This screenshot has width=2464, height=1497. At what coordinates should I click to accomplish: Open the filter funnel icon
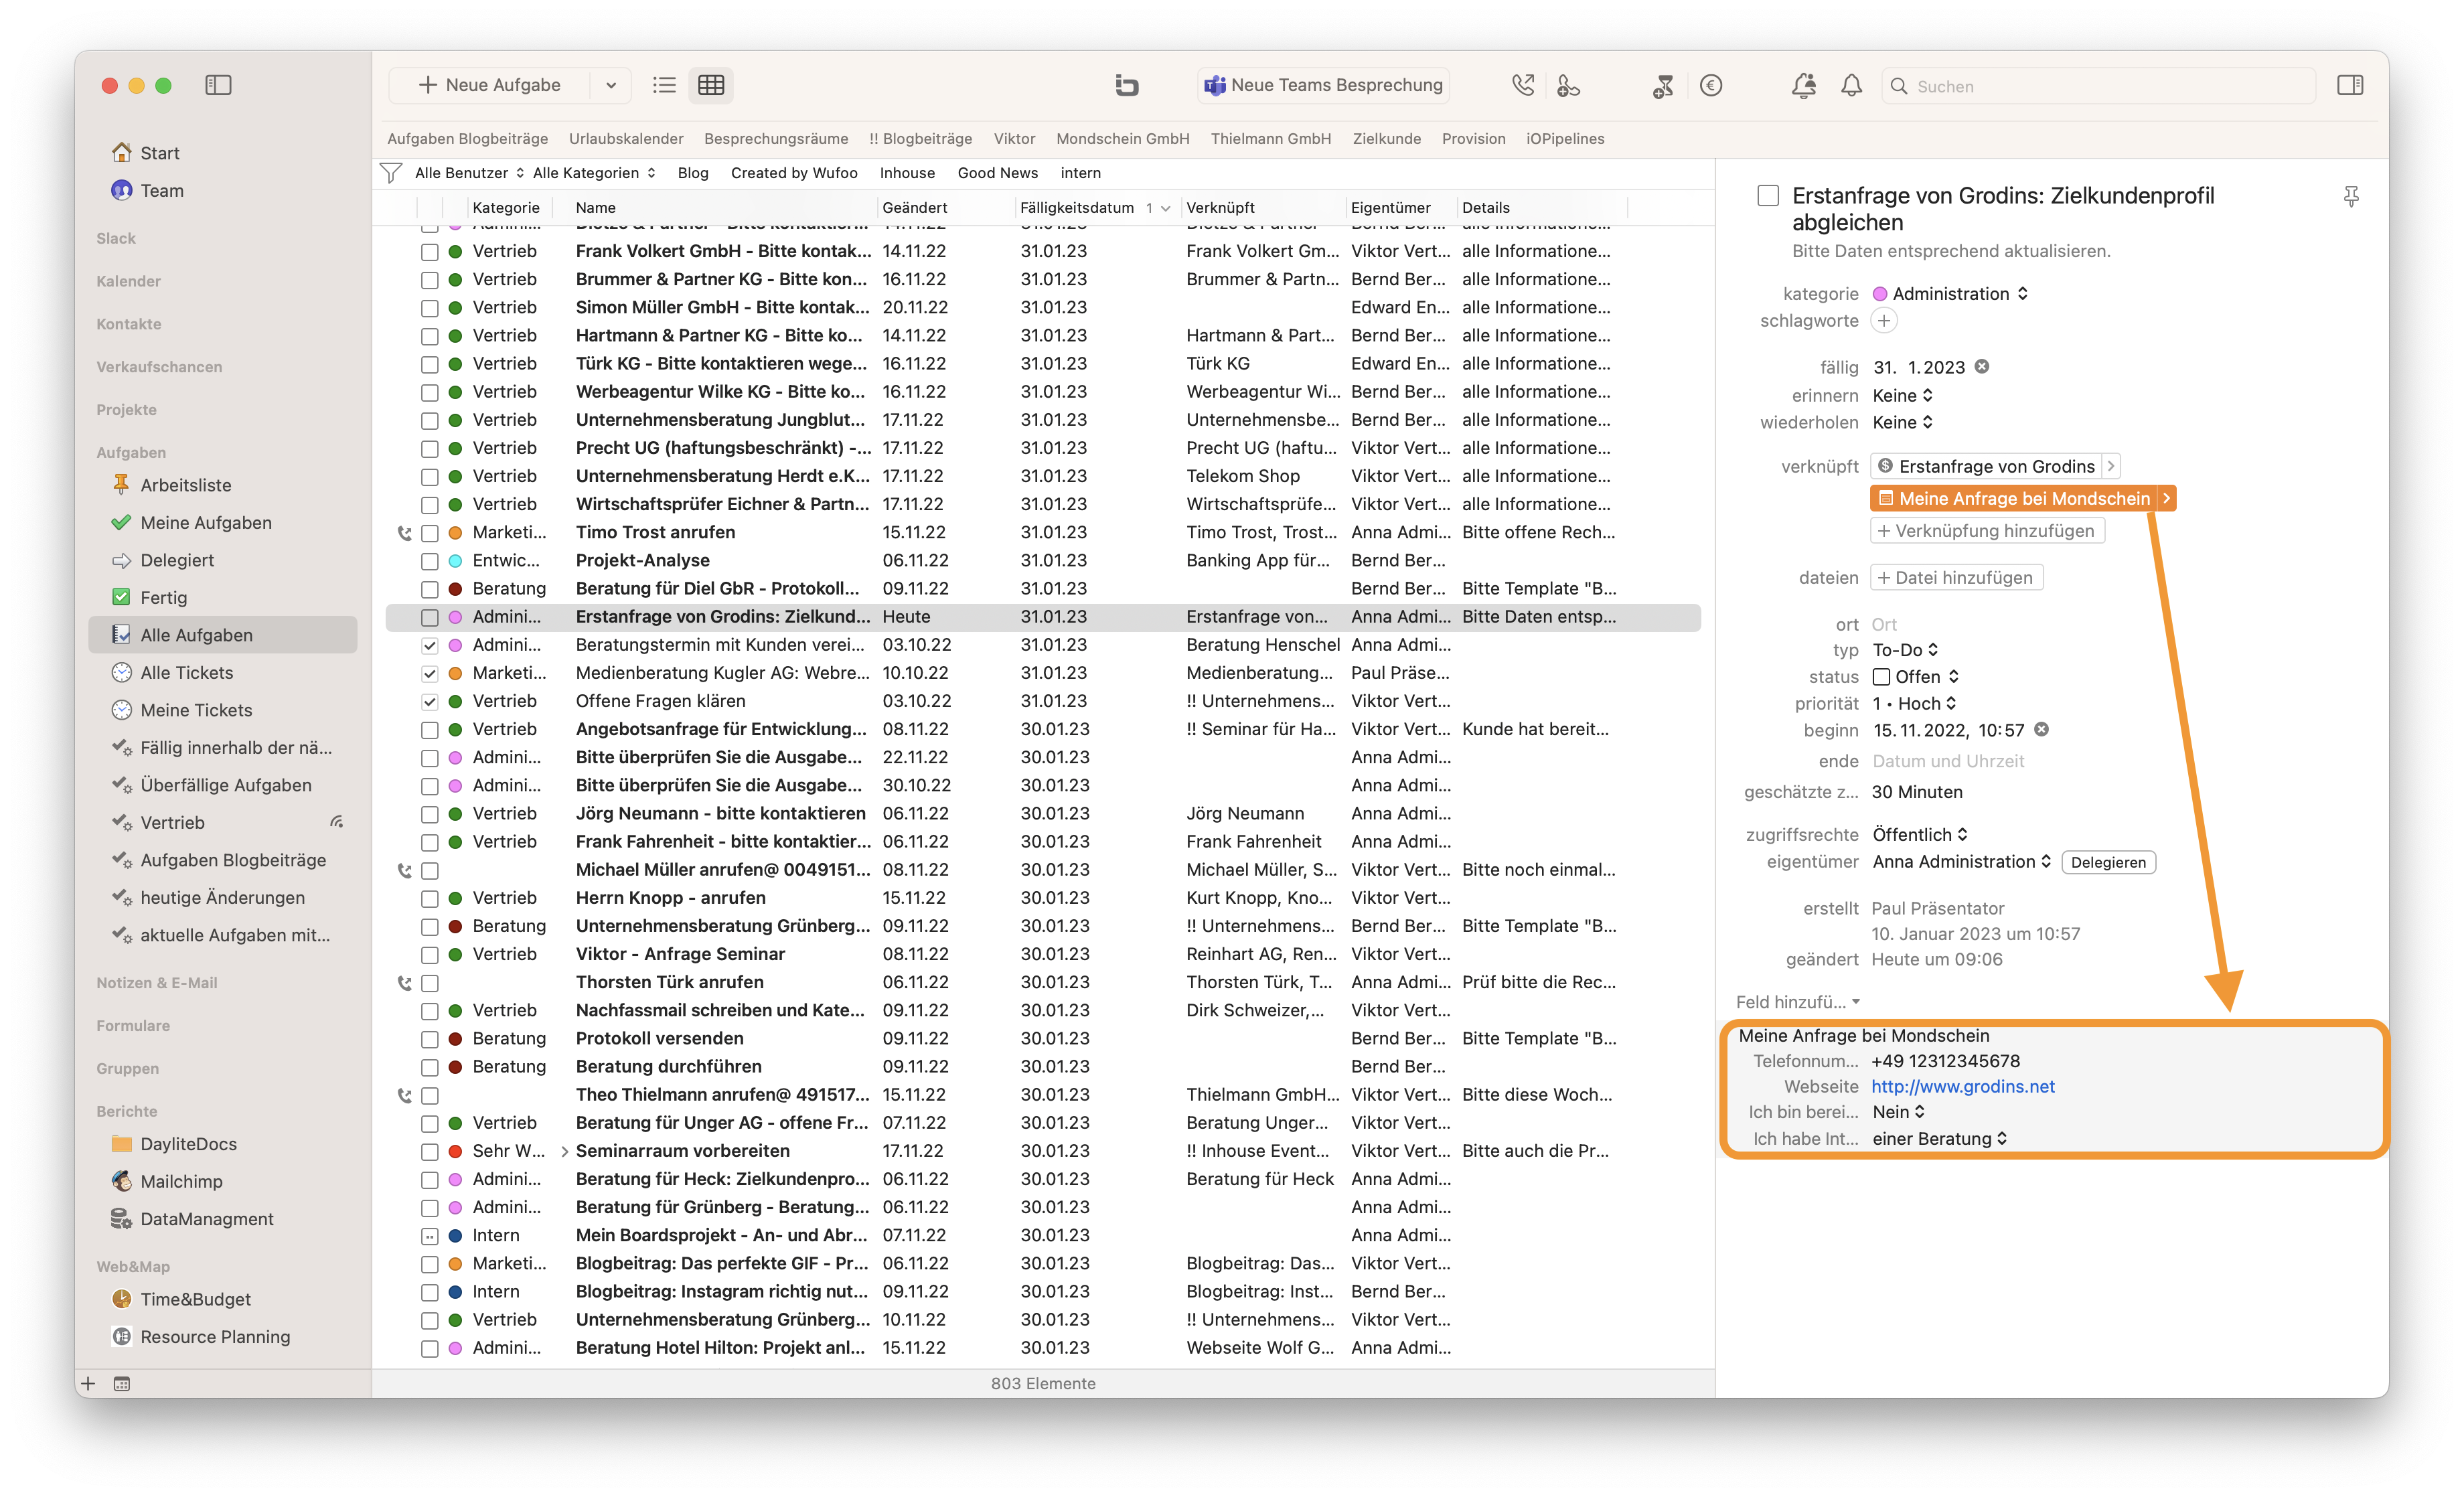coord(392,173)
